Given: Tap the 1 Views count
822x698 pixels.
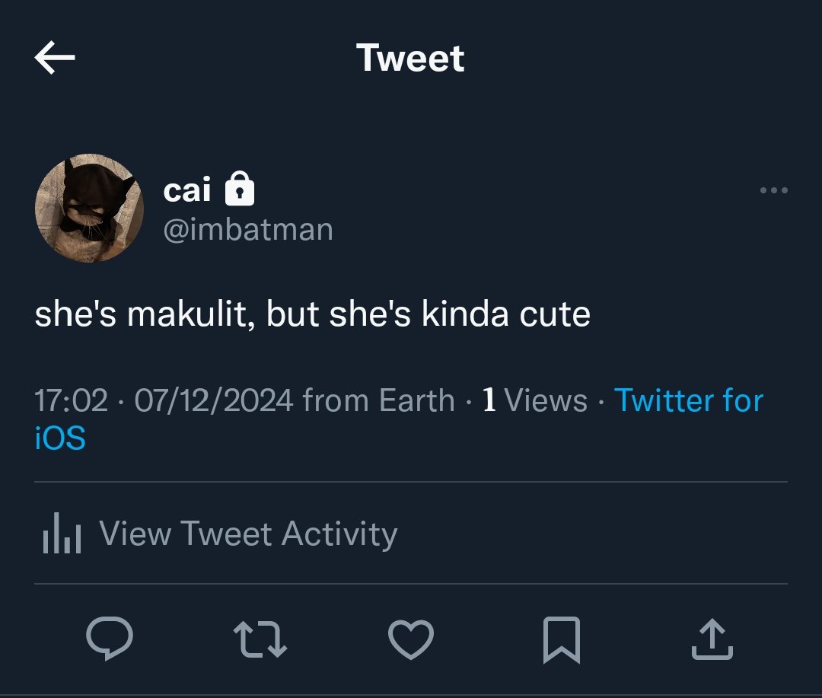Looking at the screenshot, I should point(535,400).
